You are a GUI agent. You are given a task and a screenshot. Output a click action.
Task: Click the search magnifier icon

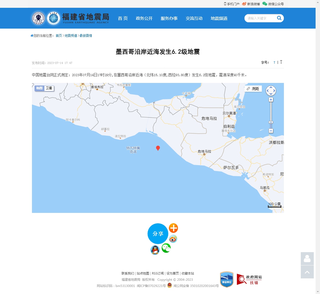279,18
